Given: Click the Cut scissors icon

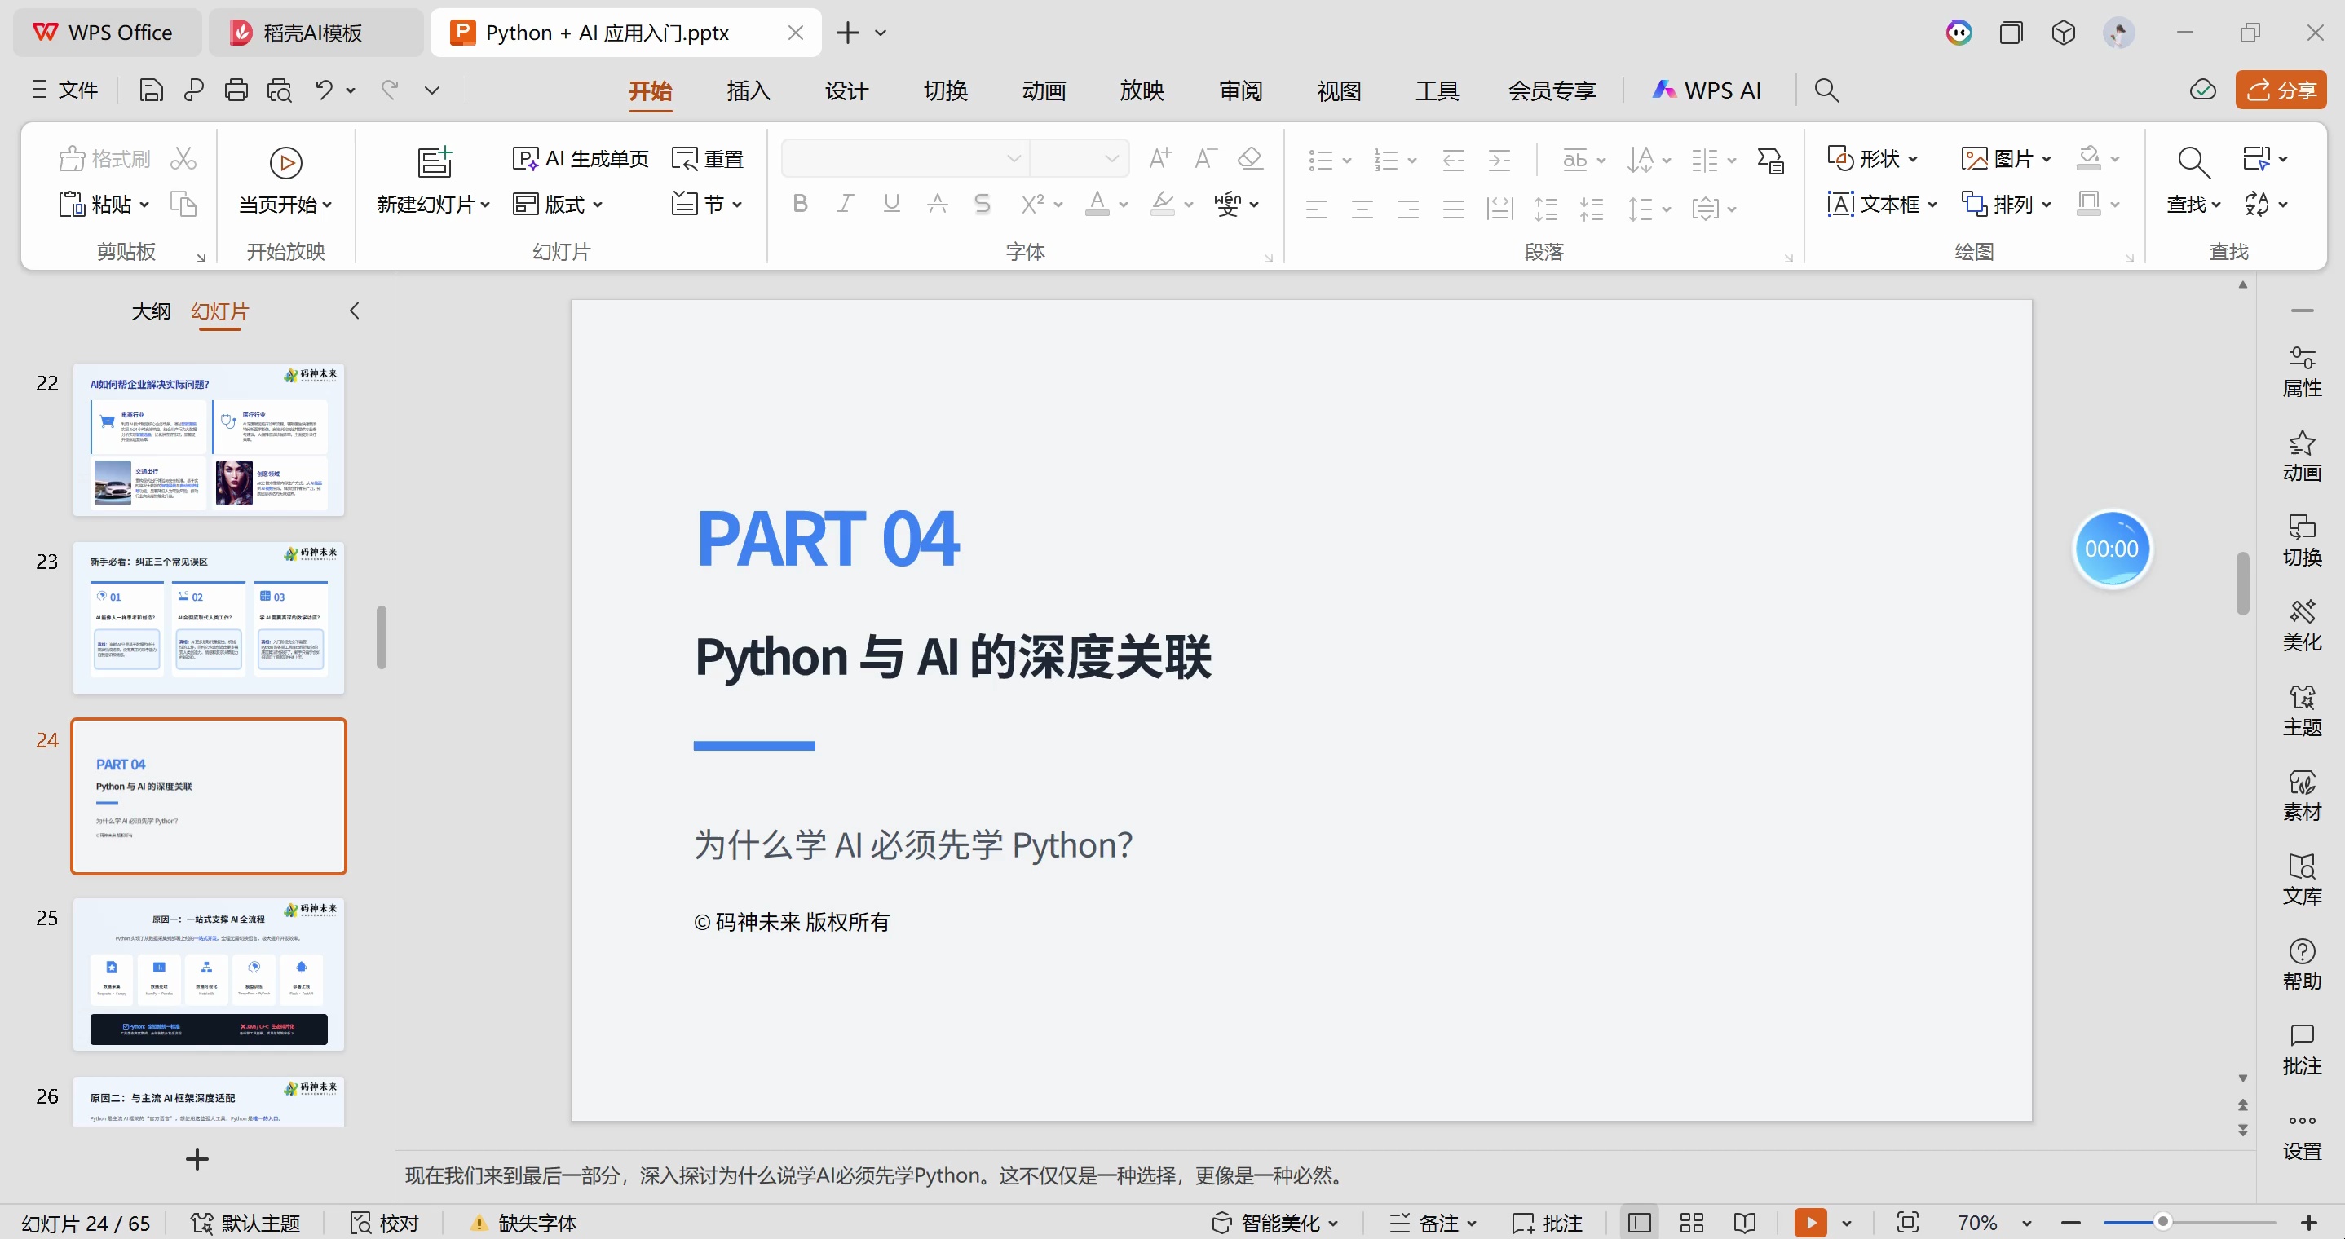Looking at the screenshot, I should pos(183,158).
